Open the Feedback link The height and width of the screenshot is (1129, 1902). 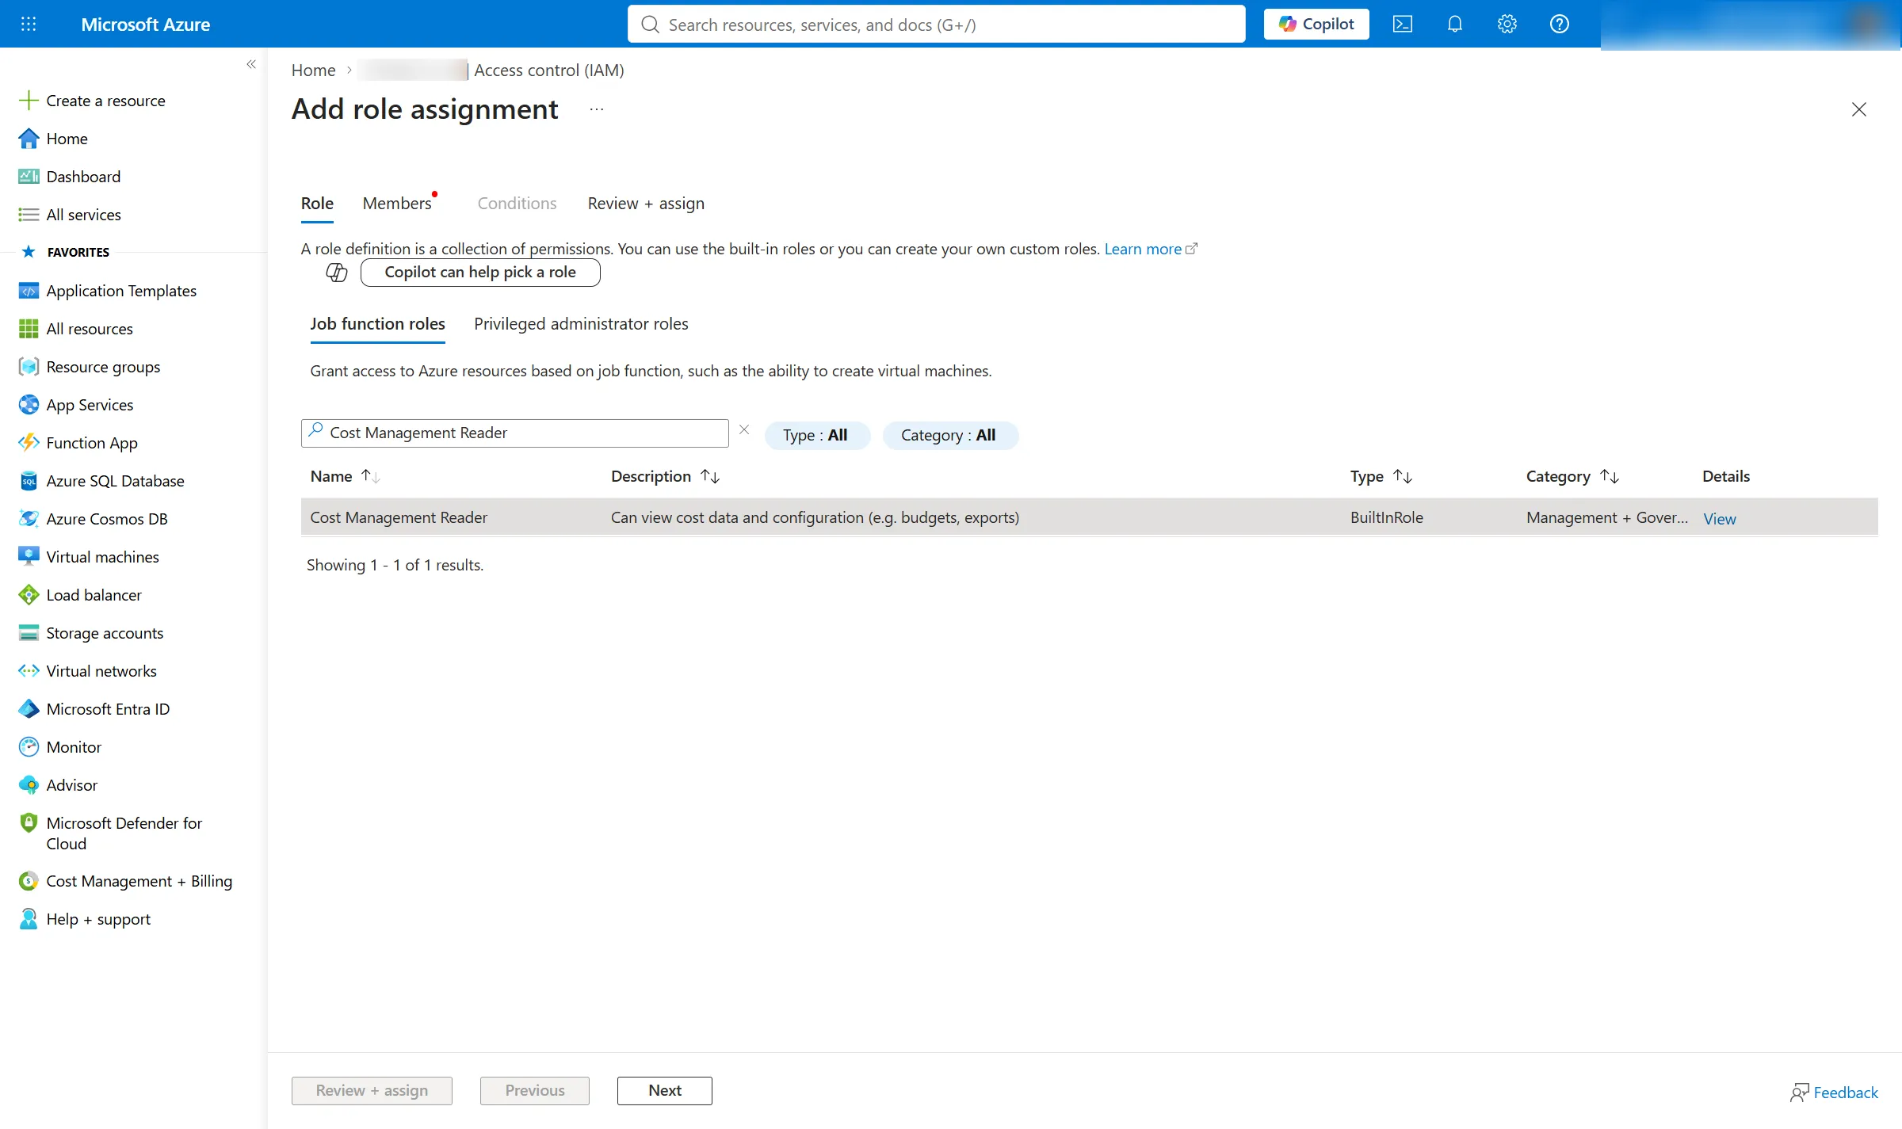pyautogui.click(x=1834, y=1093)
